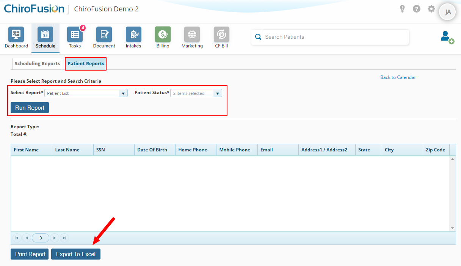Screen dimensions: 461x266
Task: Open the Schedule calendar icon
Action: [45, 35]
